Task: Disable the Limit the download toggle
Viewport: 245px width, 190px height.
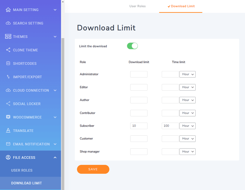Action: point(132,46)
